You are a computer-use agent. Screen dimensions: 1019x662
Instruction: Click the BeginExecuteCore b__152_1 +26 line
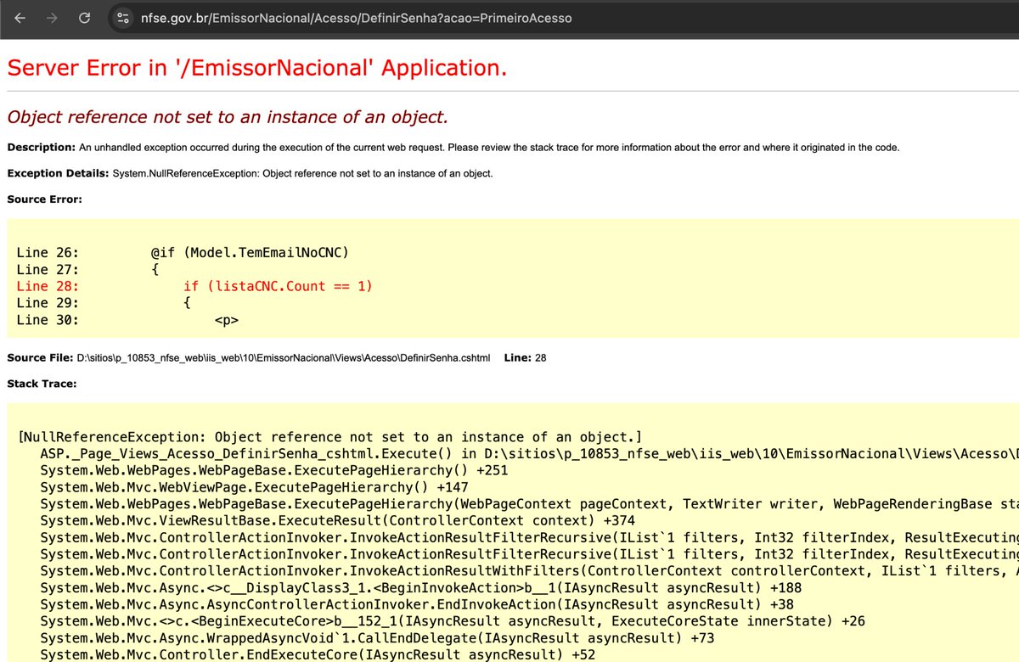(453, 620)
